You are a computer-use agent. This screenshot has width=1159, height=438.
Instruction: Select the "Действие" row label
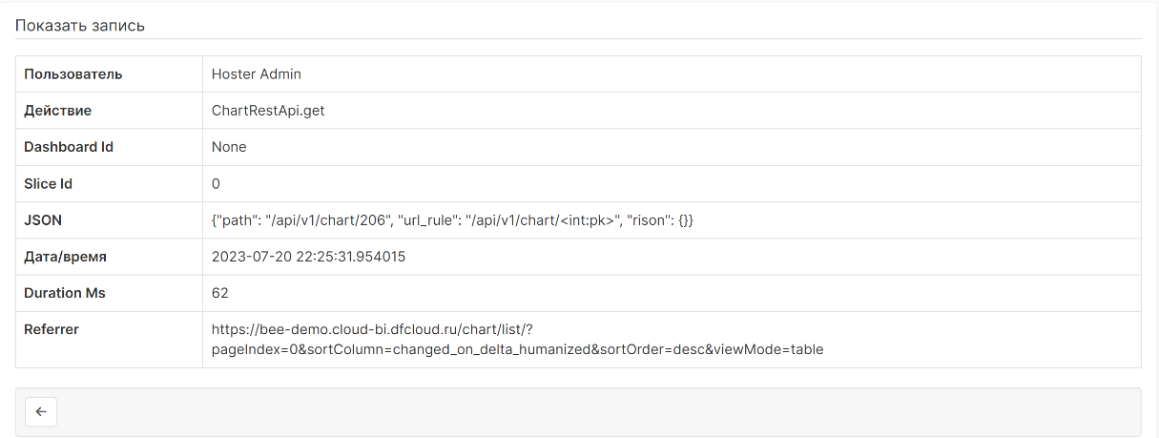coord(58,111)
